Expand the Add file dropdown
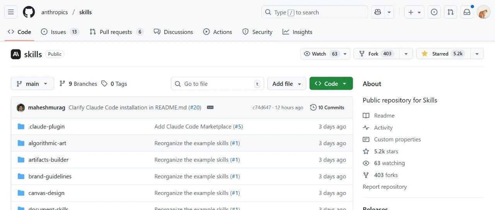The height and width of the screenshot is (210, 495). point(286,84)
